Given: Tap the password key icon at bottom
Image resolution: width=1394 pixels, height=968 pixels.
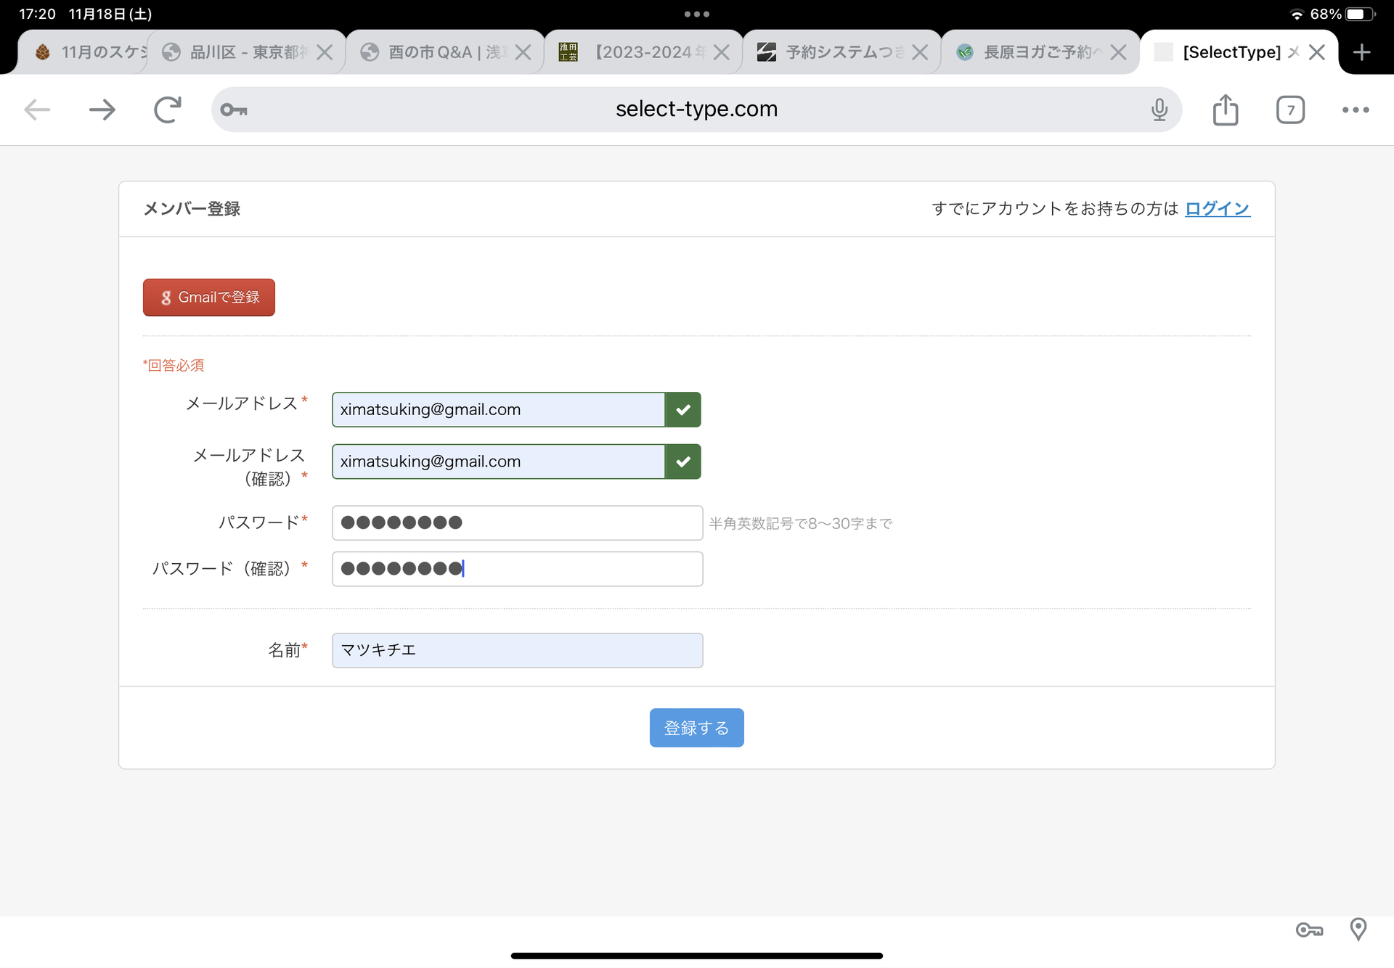Looking at the screenshot, I should (x=1309, y=930).
